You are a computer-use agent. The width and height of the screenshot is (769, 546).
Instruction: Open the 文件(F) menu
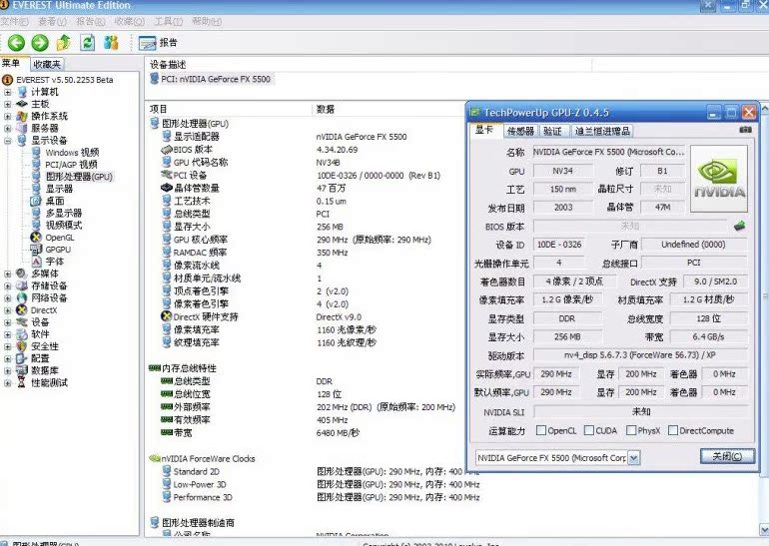pos(14,21)
